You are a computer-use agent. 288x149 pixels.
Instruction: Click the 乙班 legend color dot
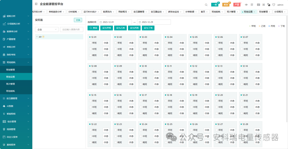[259, 26]
